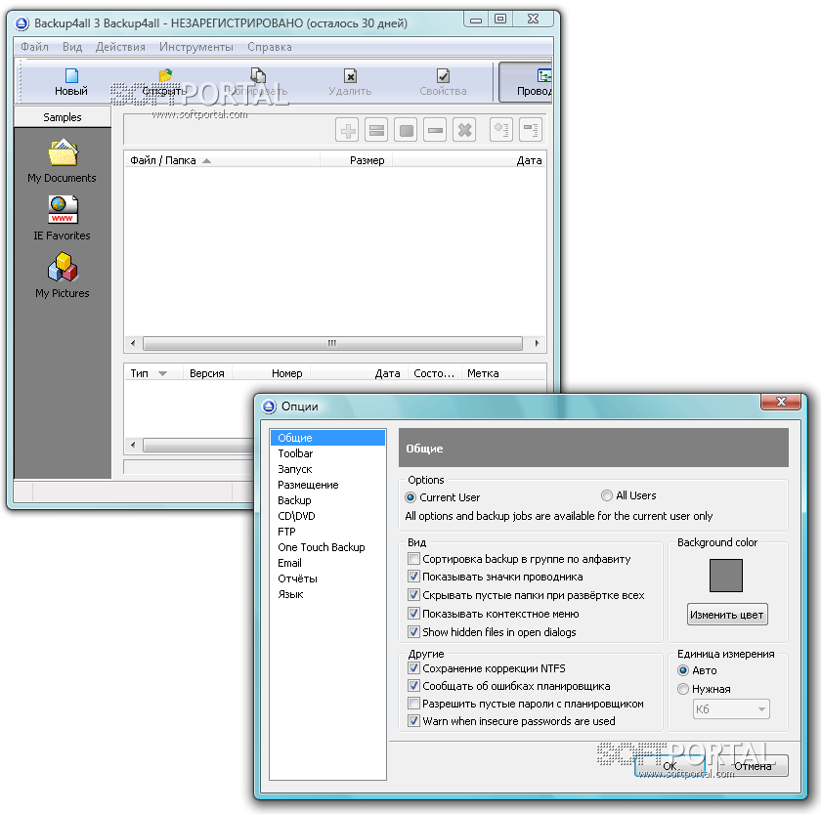Select Email in the options list
821x814 pixels.
click(327, 563)
